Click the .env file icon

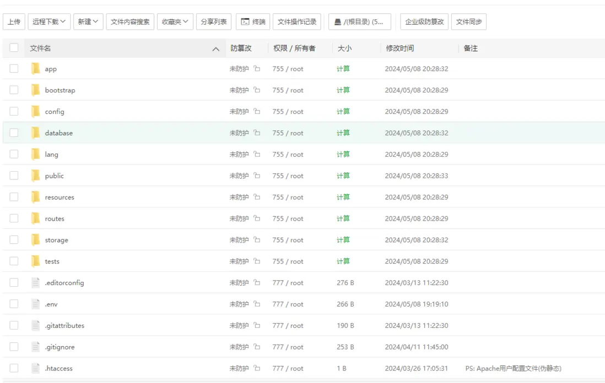(36, 304)
